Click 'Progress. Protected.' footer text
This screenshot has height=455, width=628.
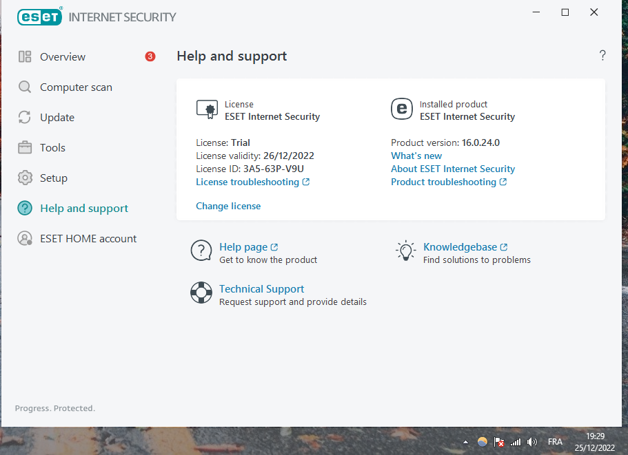[55, 408]
